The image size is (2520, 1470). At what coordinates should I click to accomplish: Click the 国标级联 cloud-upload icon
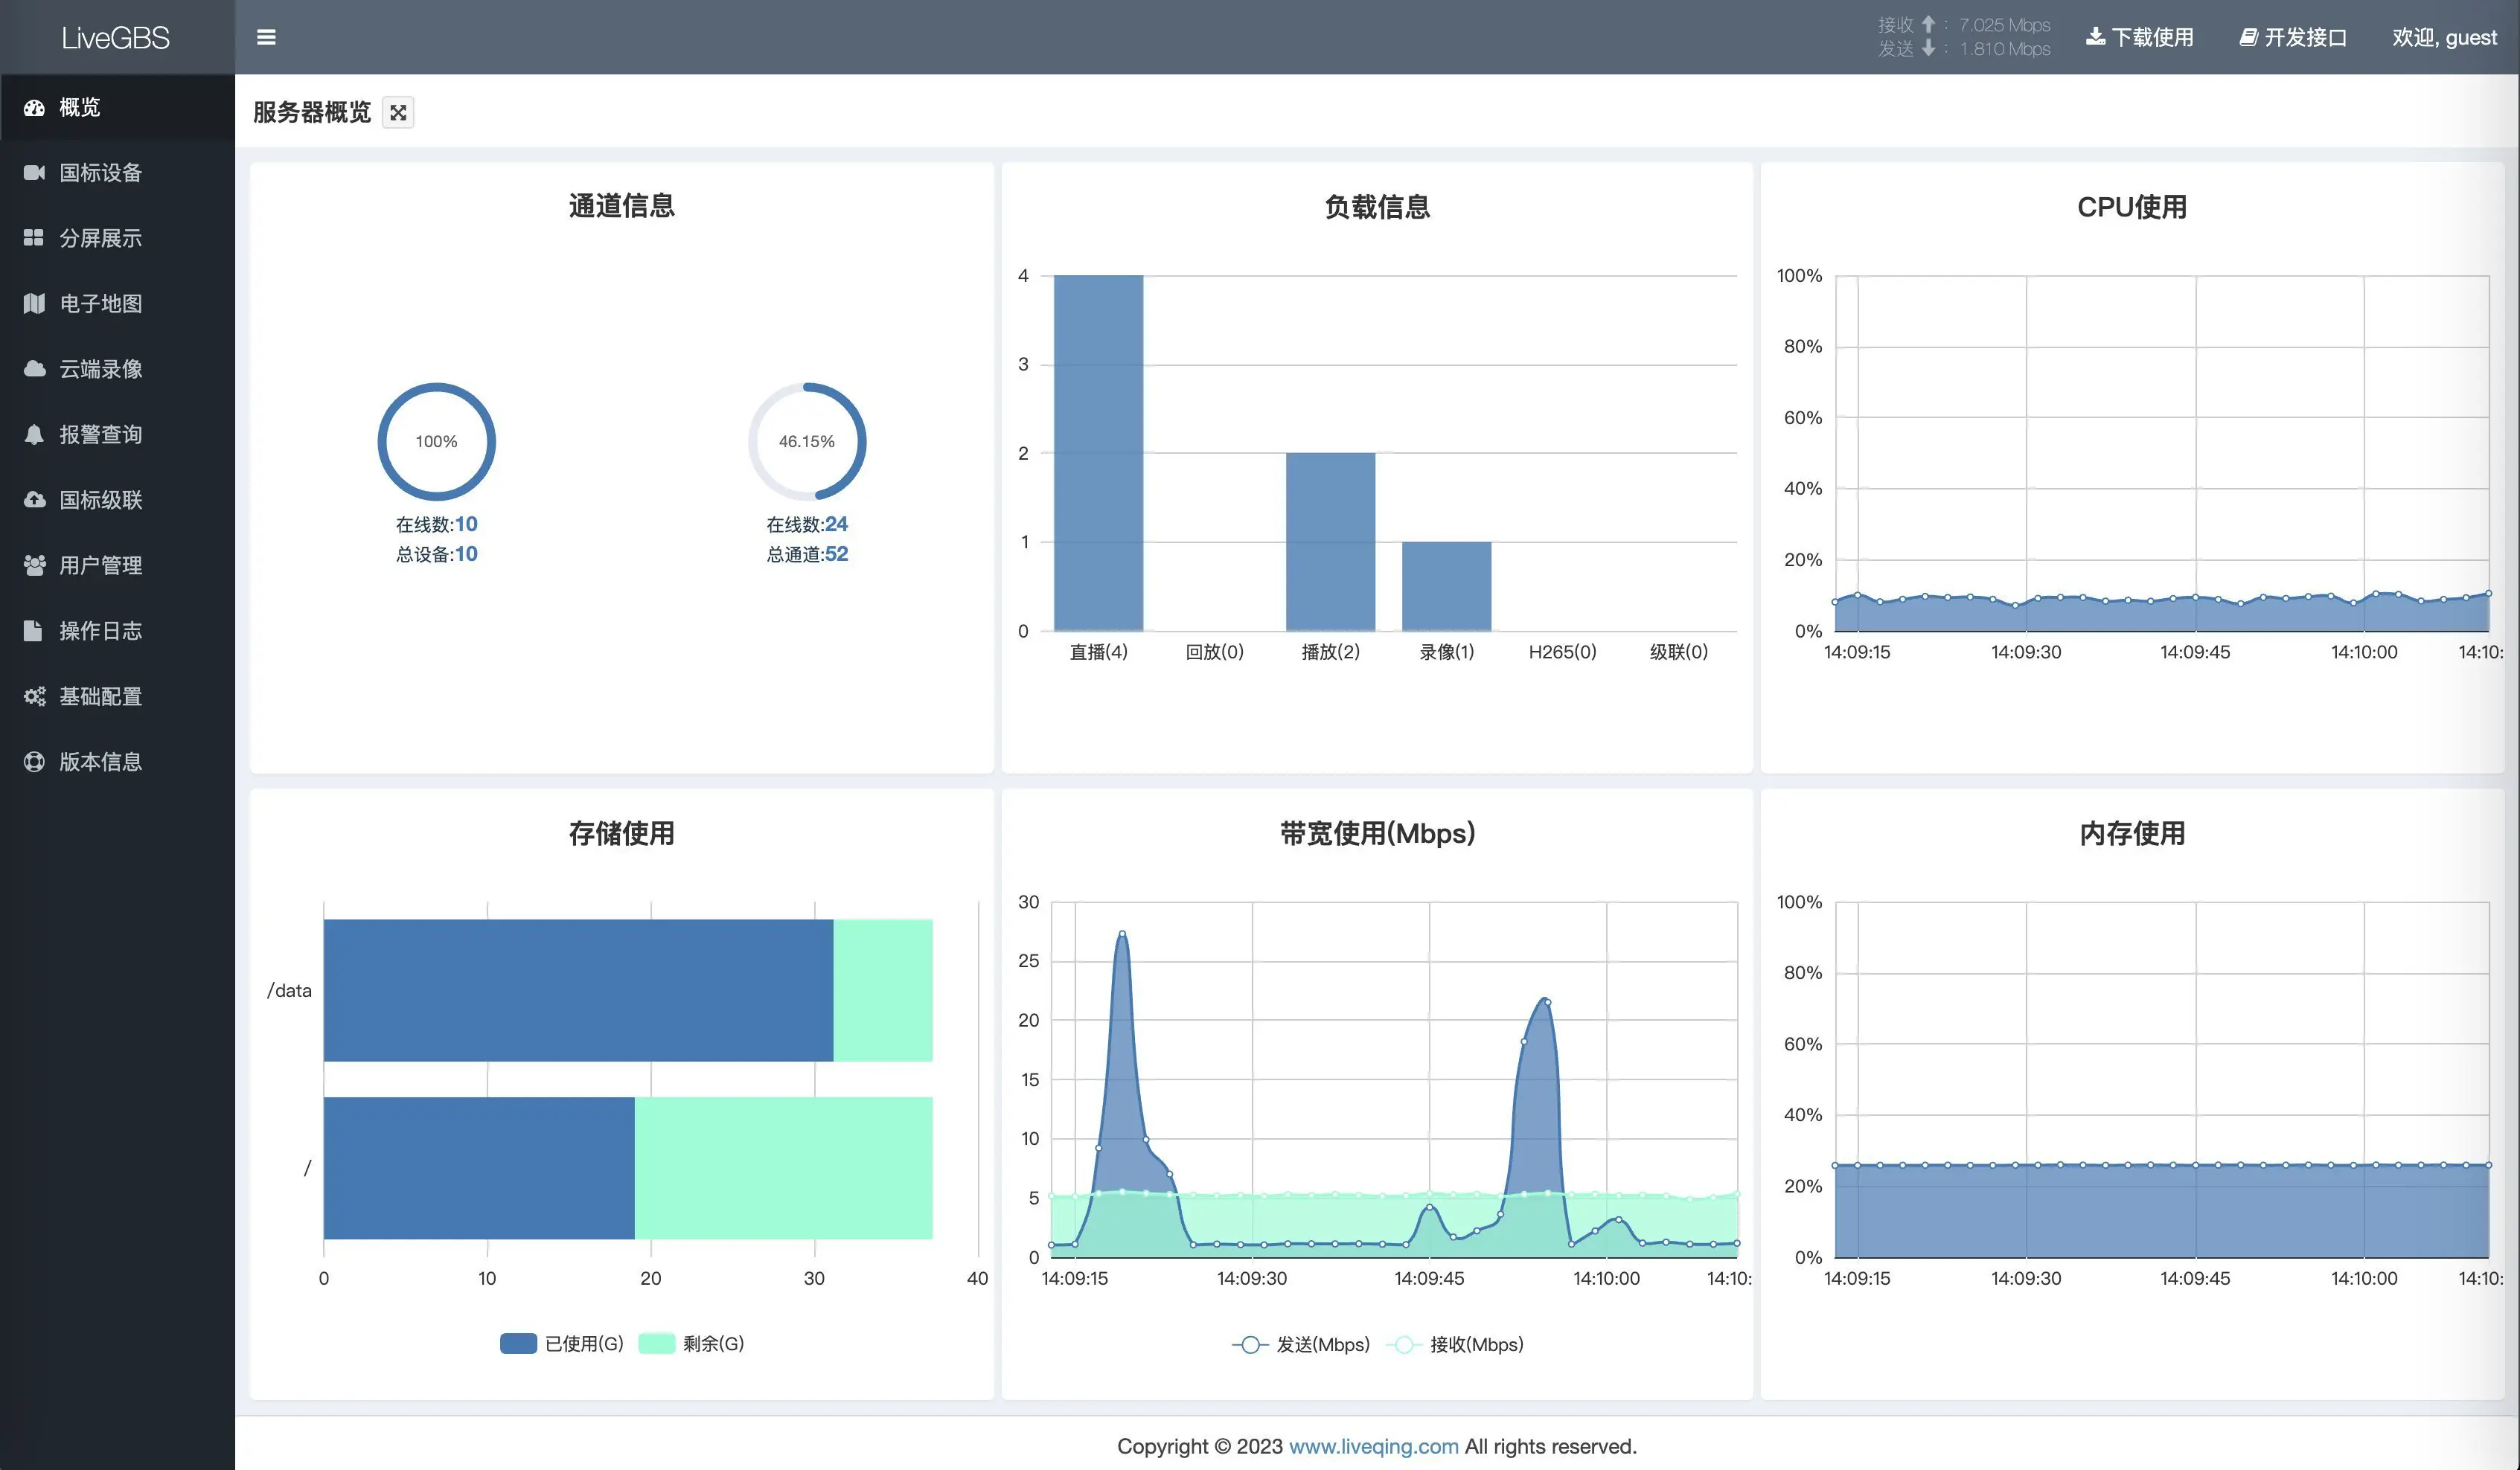click(34, 500)
